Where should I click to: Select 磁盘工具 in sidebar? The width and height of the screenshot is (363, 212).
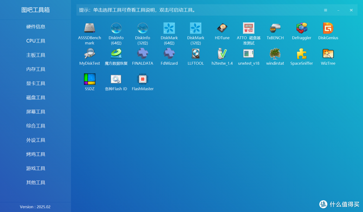(x=36, y=98)
